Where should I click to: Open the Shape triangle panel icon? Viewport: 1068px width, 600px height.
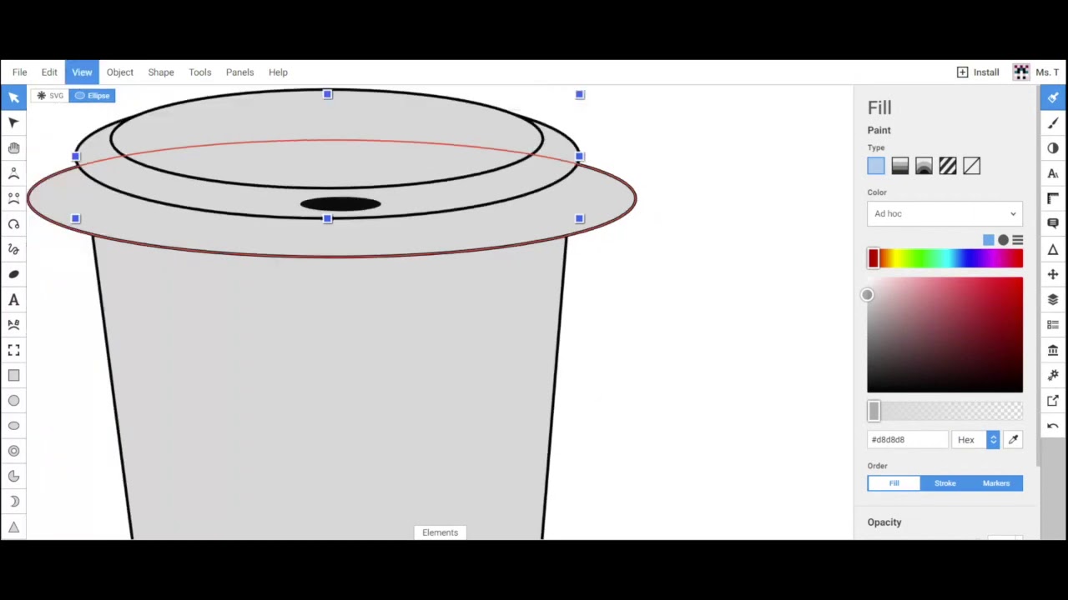(x=1053, y=249)
